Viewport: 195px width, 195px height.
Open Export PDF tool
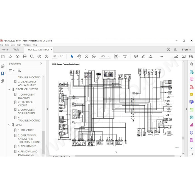click(x=192, y=72)
